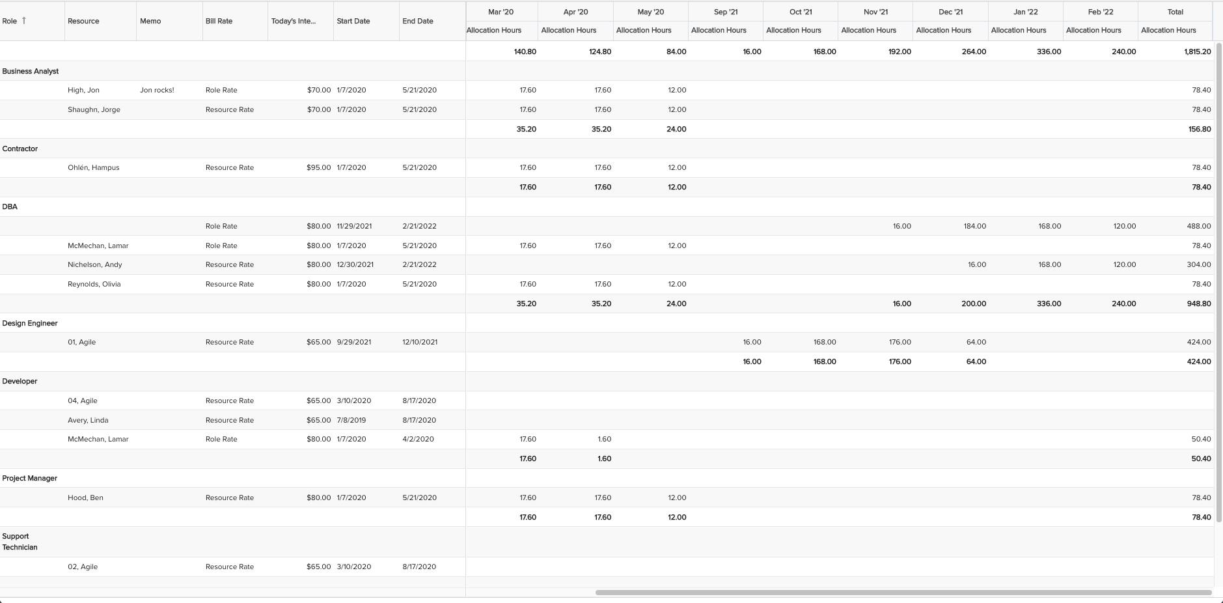The width and height of the screenshot is (1223, 603).
Task: Click start date 11/29/2021 in DBA group
Action: pyautogui.click(x=354, y=226)
